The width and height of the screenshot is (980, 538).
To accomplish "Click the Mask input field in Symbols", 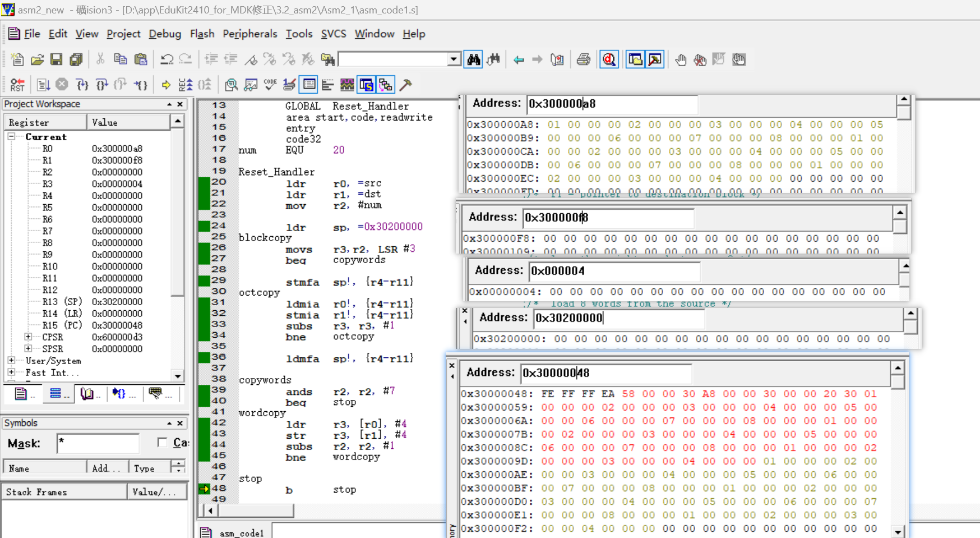I will [98, 443].
